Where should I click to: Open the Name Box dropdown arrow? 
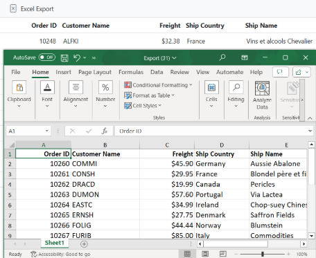point(47,131)
